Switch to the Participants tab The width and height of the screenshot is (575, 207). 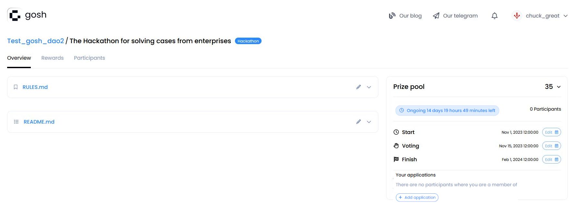point(89,58)
